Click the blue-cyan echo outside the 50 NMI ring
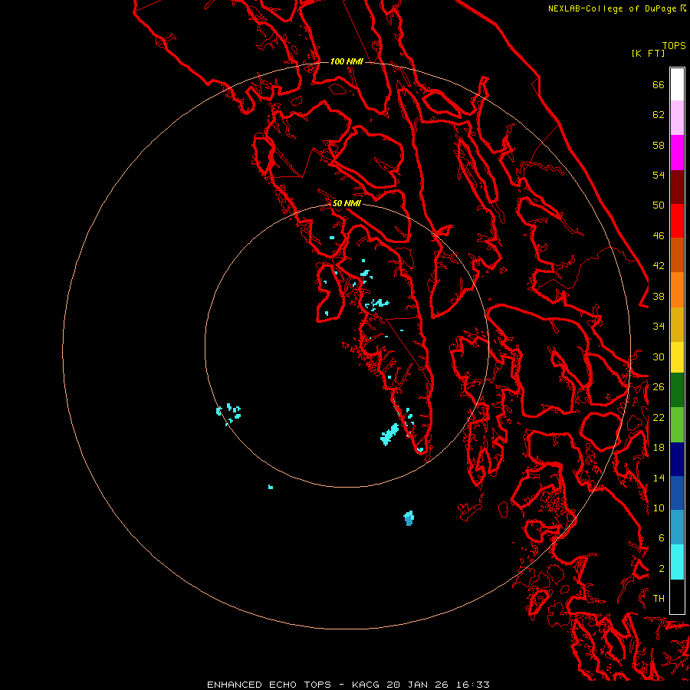 point(409,518)
